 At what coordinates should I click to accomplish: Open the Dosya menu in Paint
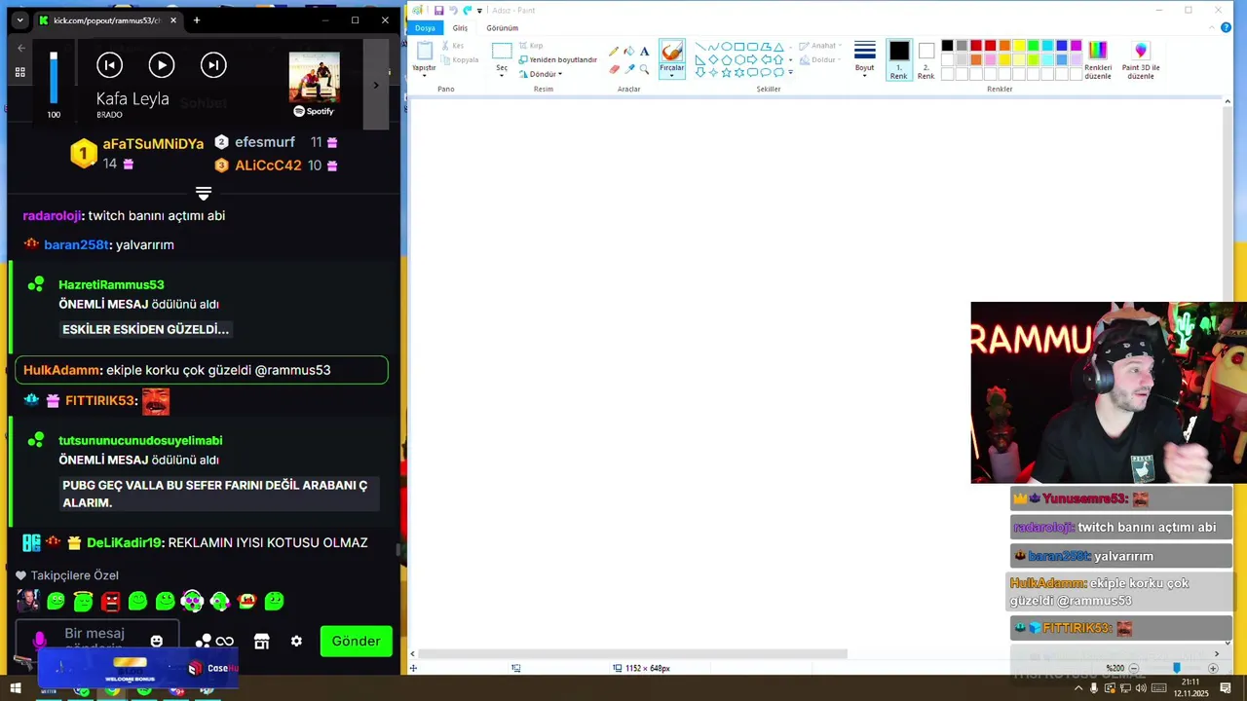(x=426, y=28)
